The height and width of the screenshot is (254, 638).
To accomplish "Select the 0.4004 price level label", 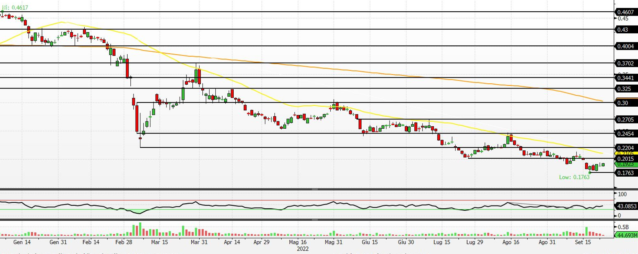I will [x=626, y=46].
